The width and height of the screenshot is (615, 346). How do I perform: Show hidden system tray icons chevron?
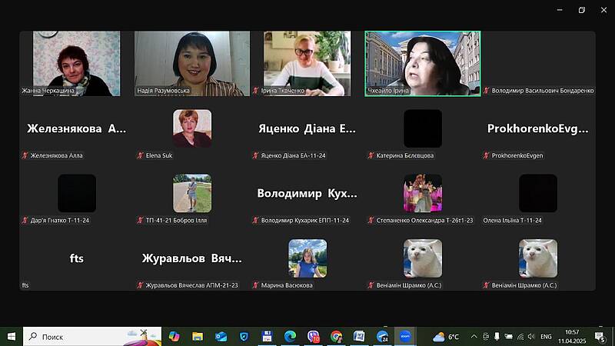tap(474, 336)
